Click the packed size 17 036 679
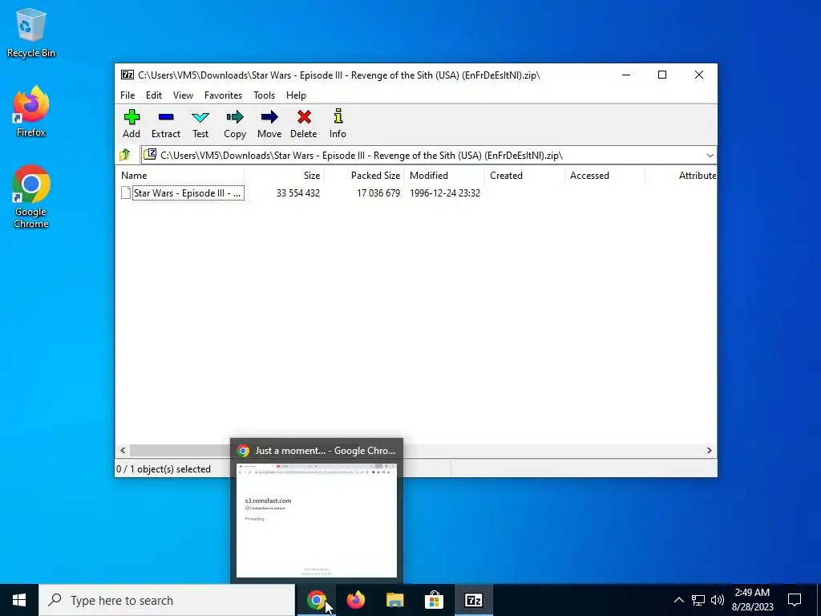Viewport: 821px width, 616px height. pyautogui.click(x=378, y=192)
